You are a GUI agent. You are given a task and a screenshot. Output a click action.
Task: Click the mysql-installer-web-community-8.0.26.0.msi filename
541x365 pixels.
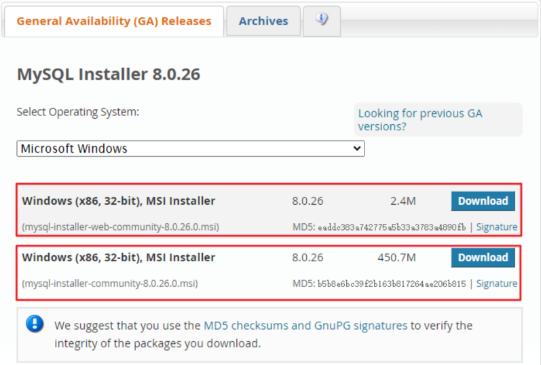point(120,227)
